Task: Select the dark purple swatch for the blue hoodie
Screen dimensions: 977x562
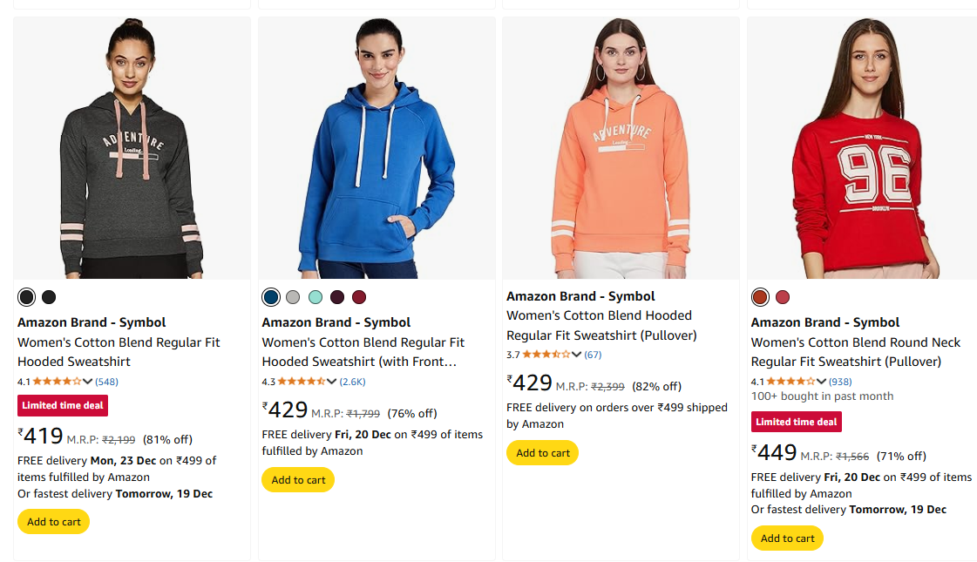Action: pos(337,297)
